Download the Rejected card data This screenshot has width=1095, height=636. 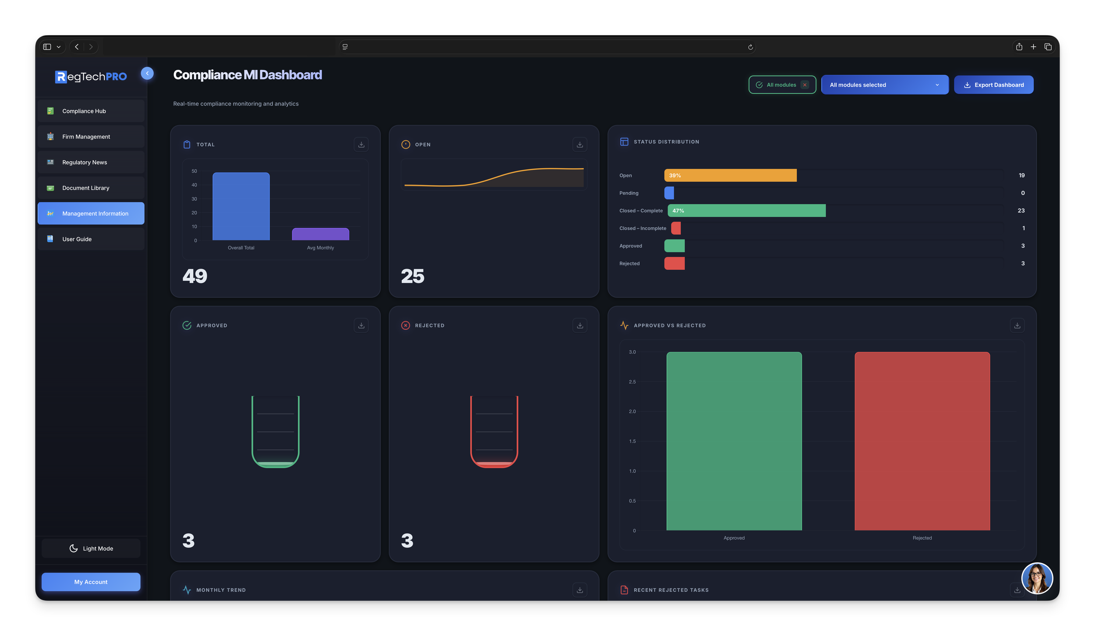coord(579,325)
